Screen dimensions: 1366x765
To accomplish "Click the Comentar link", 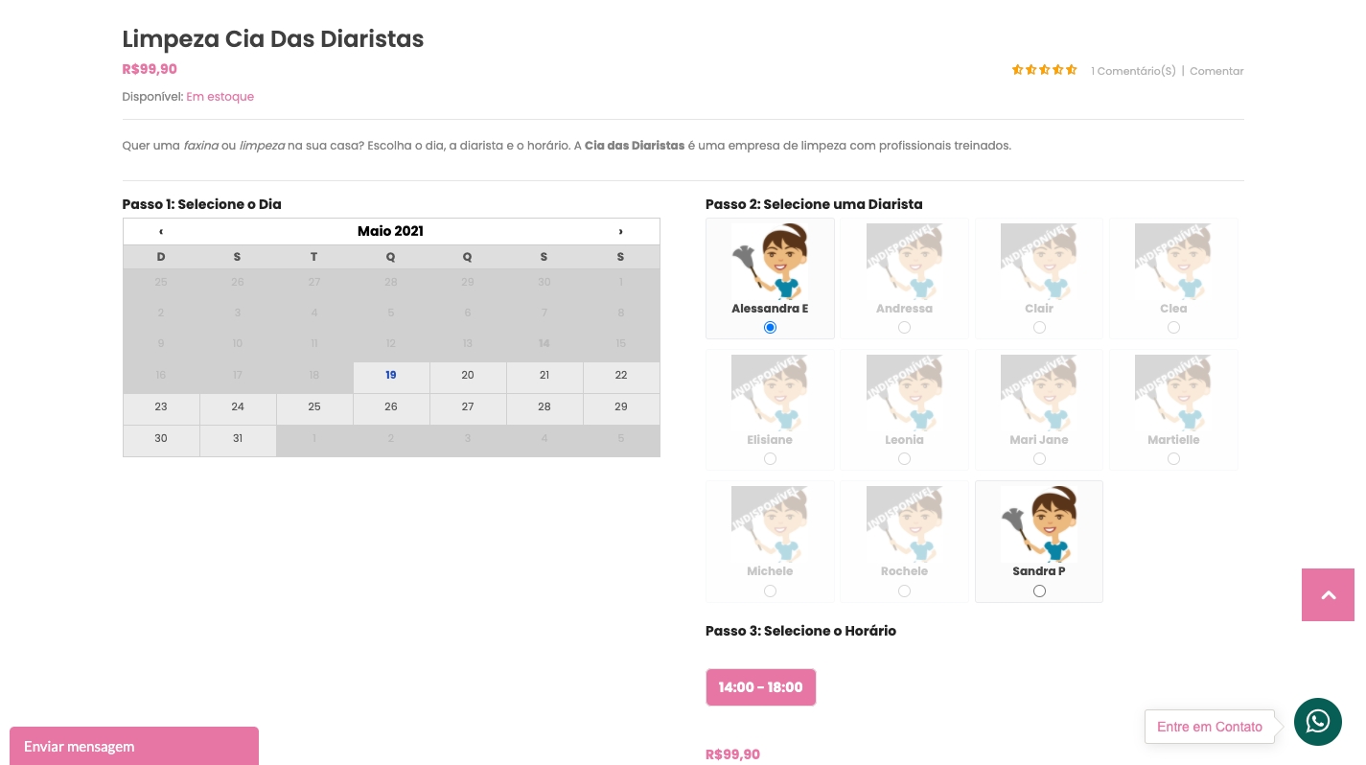I will click(1216, 71).
